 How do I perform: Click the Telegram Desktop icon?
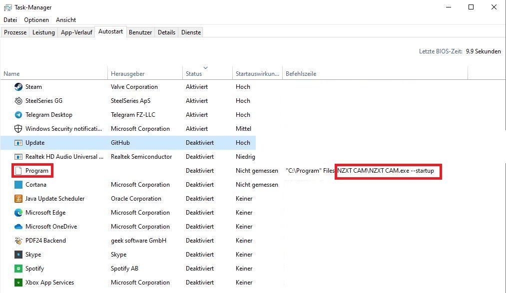(18, 115)
